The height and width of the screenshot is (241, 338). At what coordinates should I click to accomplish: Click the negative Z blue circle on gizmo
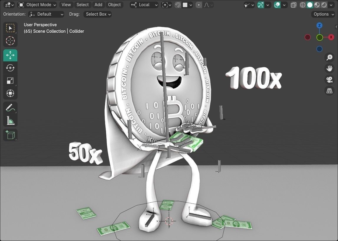pos(319,49)
